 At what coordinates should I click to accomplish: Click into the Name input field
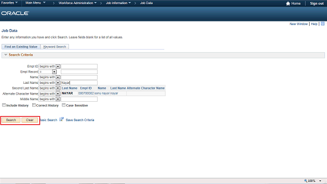pyautogui.click(x=79, y=77)
